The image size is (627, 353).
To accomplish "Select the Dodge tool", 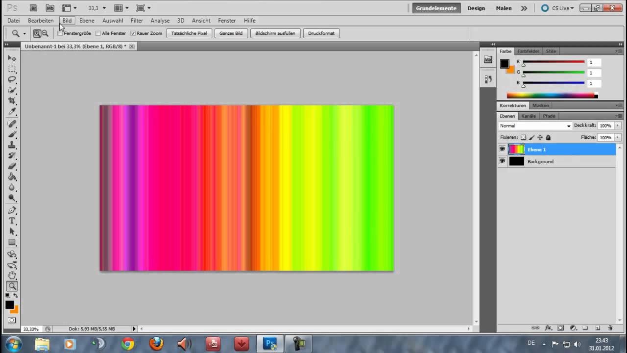I will pos(12,199).
